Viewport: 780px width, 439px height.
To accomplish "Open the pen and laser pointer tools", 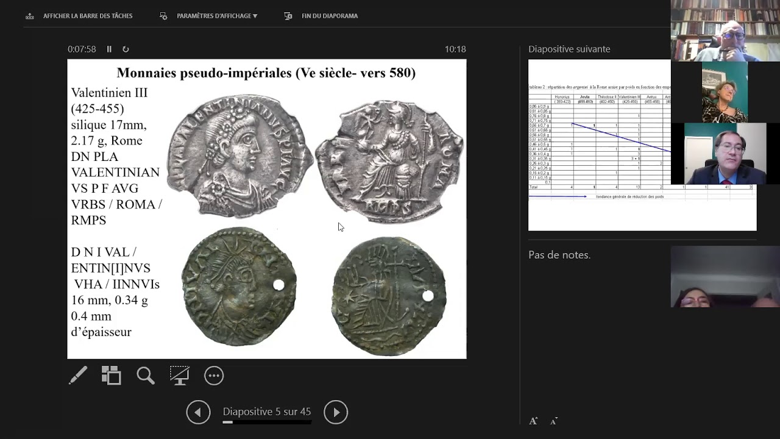I will pos(78,375).
